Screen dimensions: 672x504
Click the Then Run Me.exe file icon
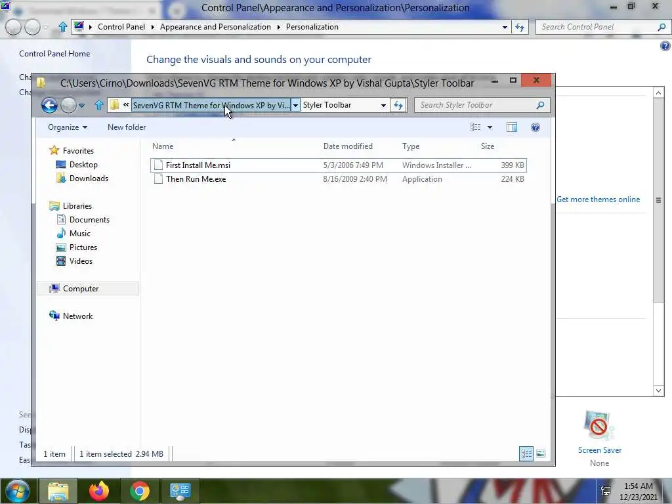click(x=158, y=179)
